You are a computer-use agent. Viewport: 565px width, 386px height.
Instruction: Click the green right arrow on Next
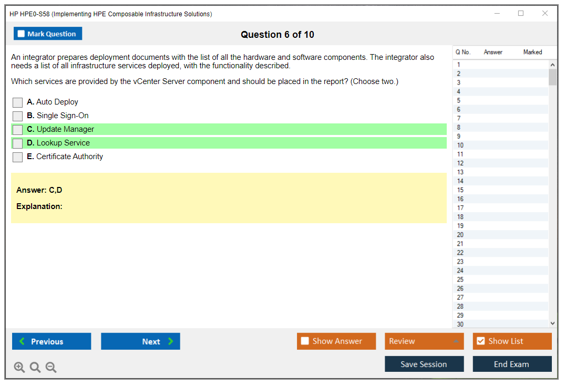pyautogui.click(x=171, y=341)
